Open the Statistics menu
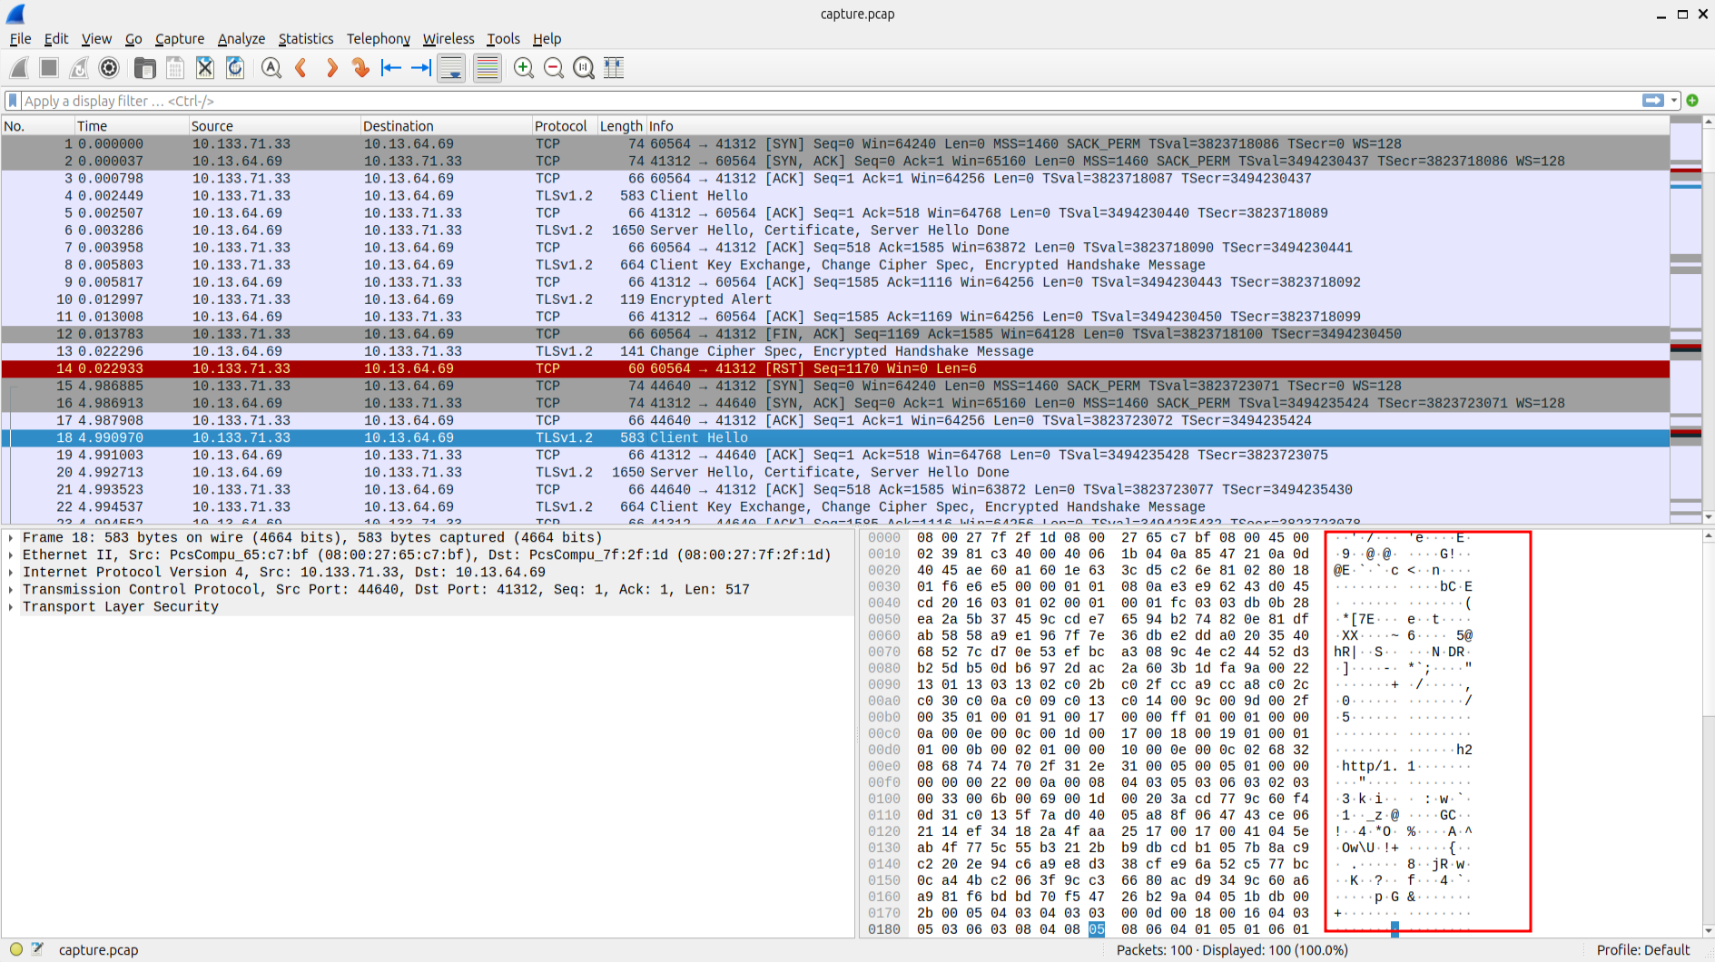The image size is (1715, 962). pos(306,39)
